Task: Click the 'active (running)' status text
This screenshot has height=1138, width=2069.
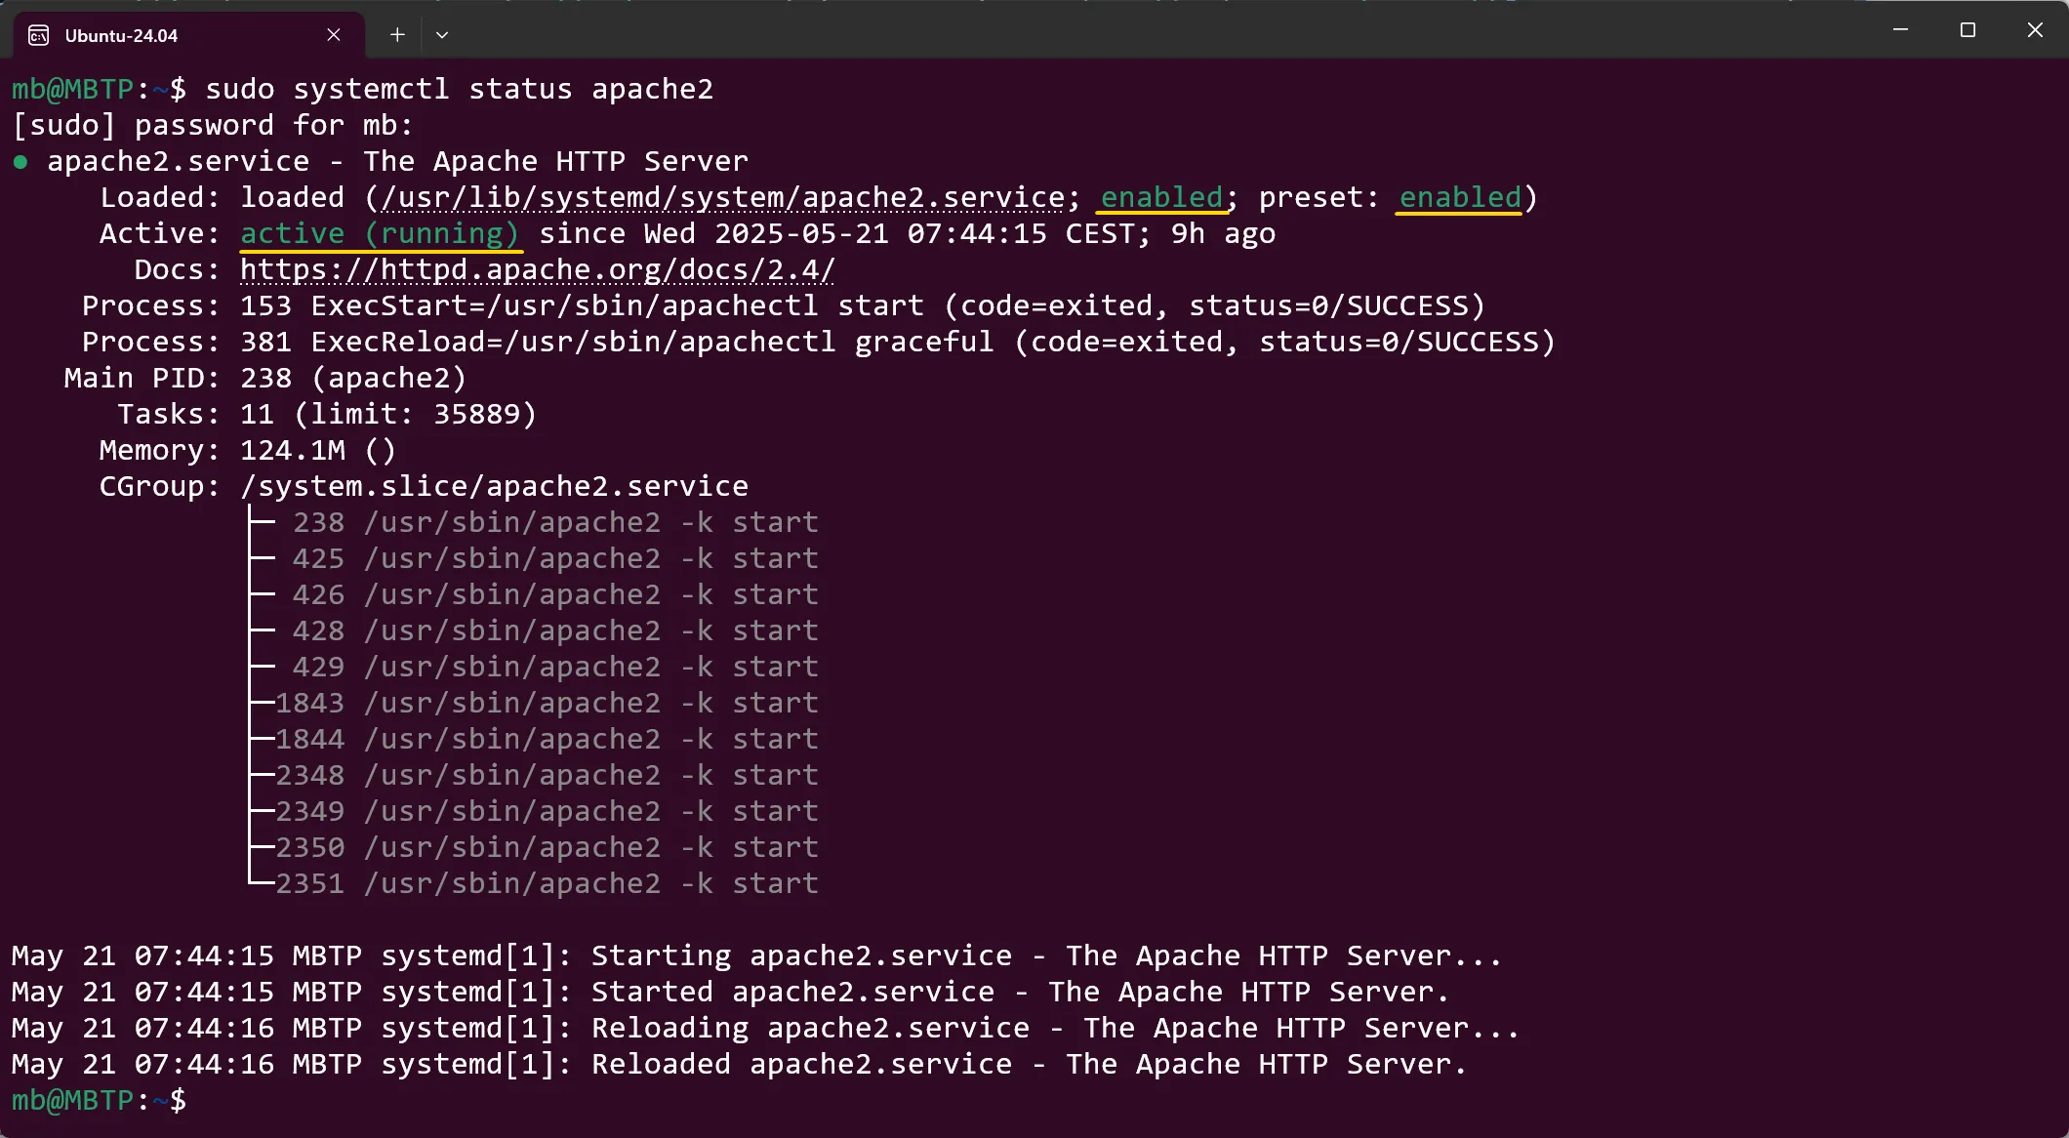Action: tap(381, 234)
